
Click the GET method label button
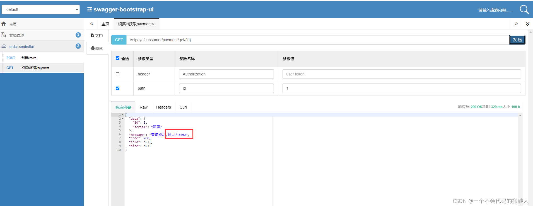(x=119, y=40)
